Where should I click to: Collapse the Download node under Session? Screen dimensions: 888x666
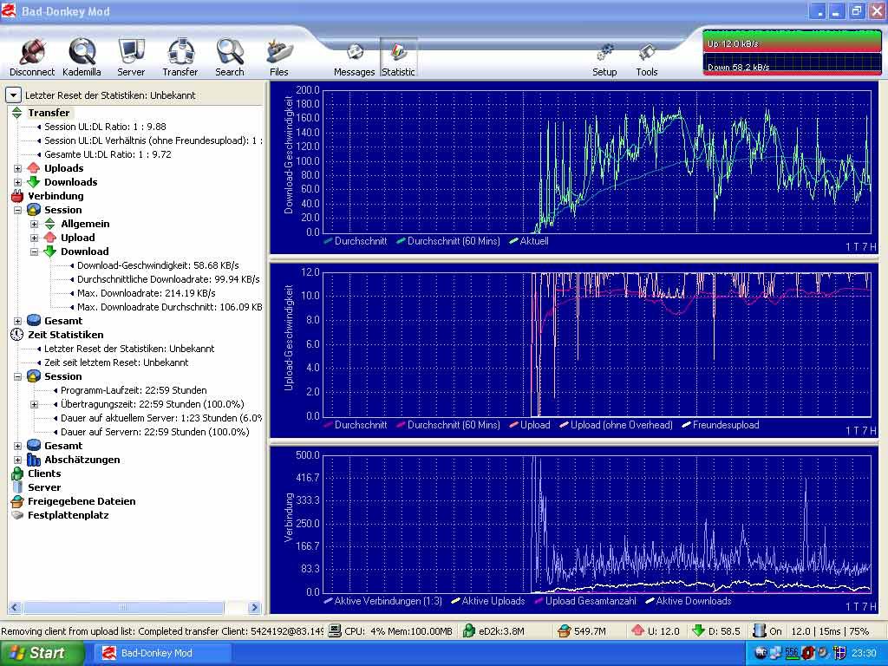pyautogui.click(x=34, y=251)
